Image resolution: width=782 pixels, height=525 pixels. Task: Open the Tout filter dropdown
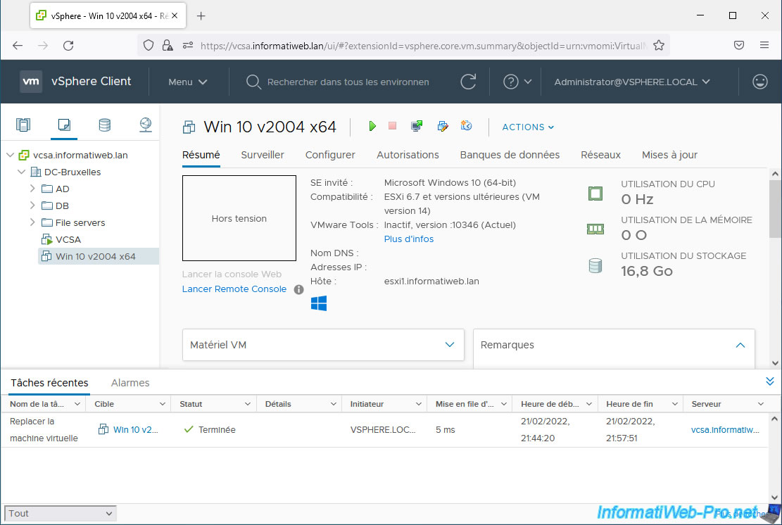60,514
